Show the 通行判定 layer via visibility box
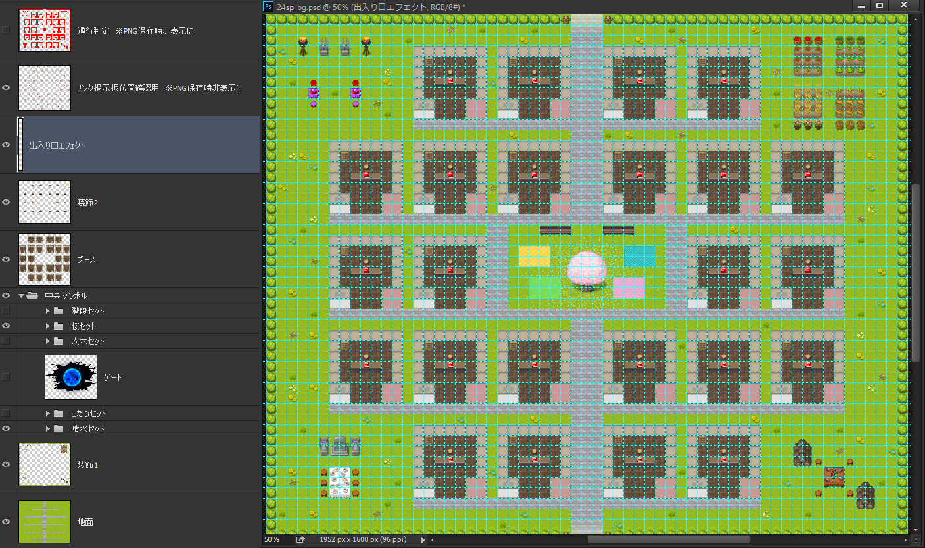This screenshot has height=548, width=925. click(6, 30)
